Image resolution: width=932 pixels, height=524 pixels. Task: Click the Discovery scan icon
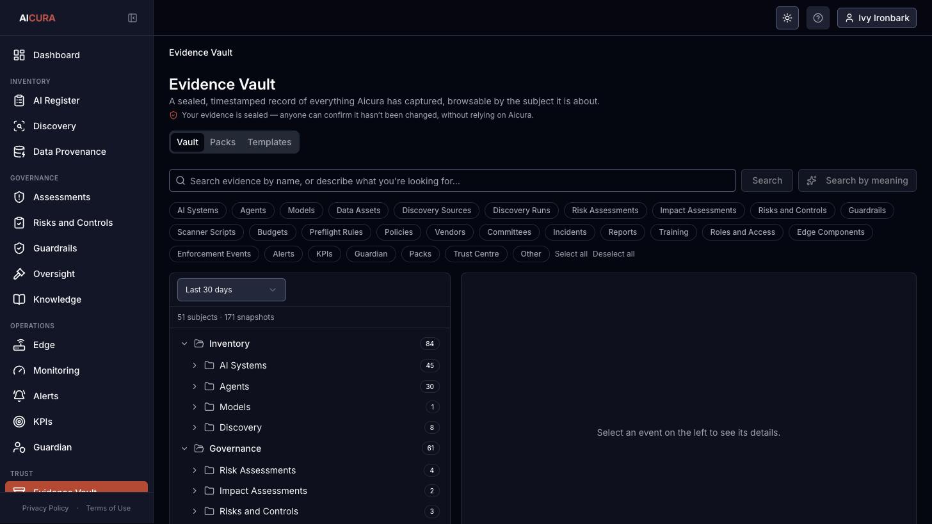tap(19, 126)
